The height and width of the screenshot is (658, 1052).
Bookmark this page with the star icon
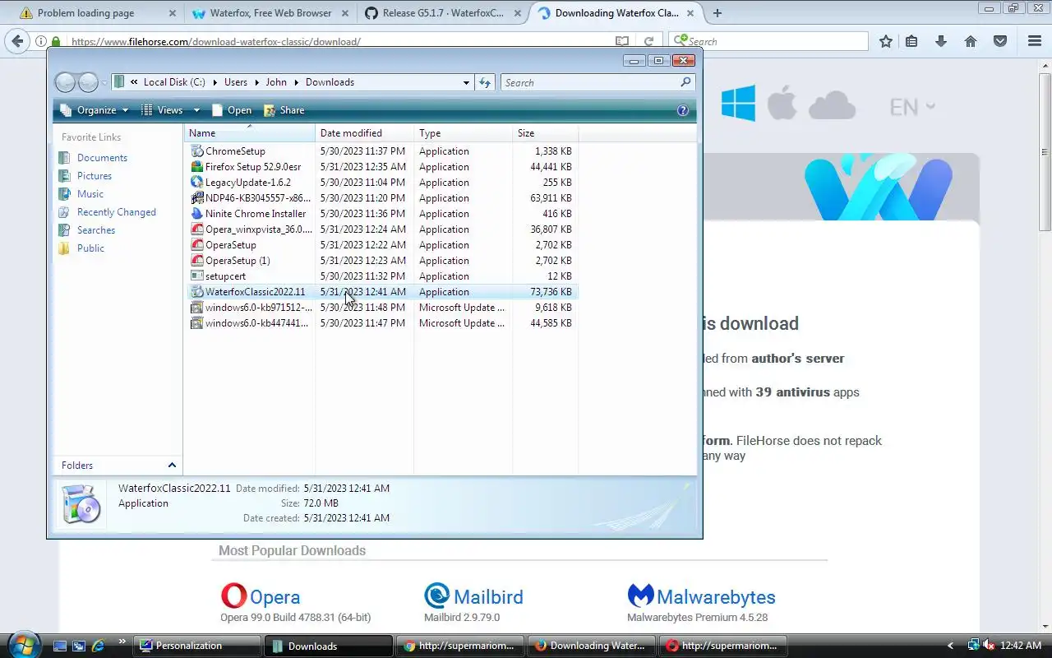pos(885,41)
